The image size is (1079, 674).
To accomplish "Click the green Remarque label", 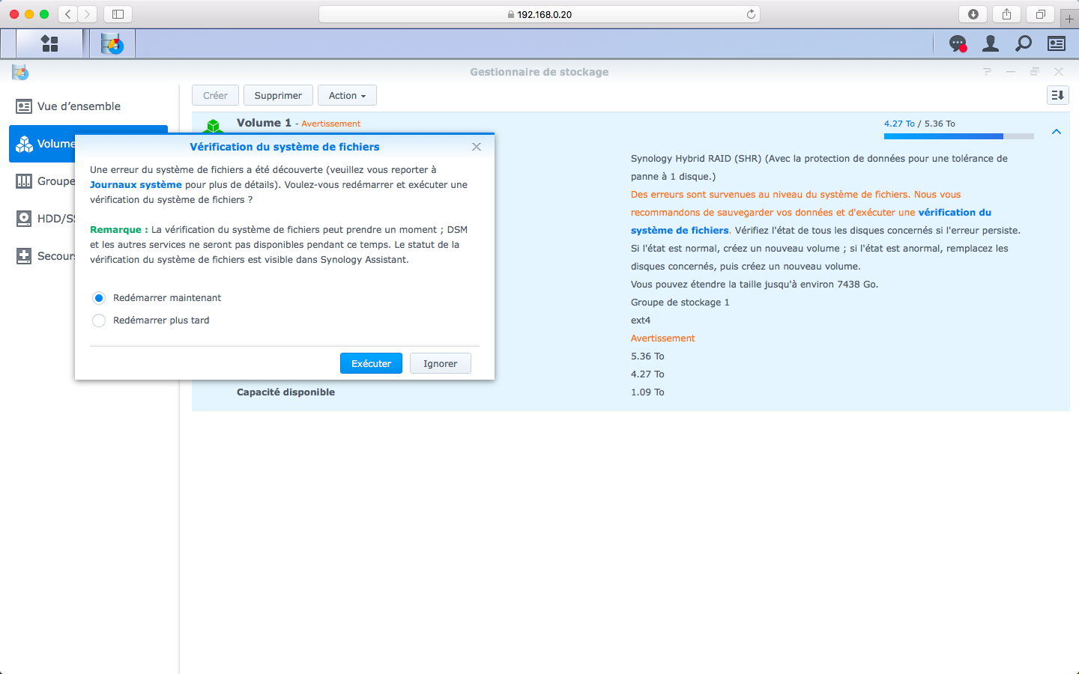I will coord(119,230).
